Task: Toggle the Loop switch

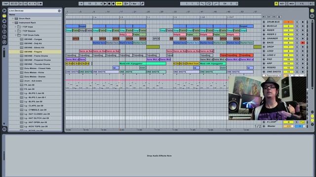Action: pyautogui.click(x=209, y=3)
